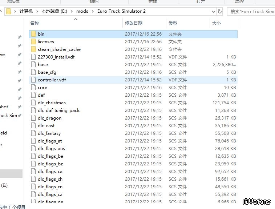Click the 227300_install.vdf file icon
This screenshot has width=275, height=209.
pyautogui.click(x=33, y=57)
